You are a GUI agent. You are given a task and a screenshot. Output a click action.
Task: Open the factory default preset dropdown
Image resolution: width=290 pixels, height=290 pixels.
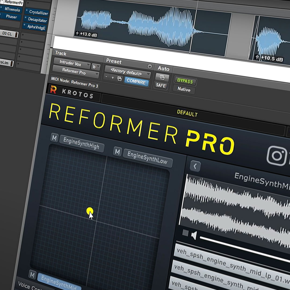pyautogui.click(x=128, y=72)
